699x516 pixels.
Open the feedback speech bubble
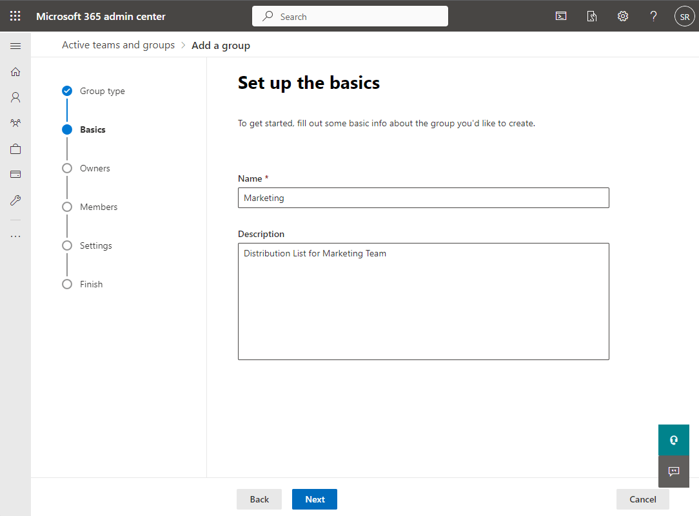click(x=673, y=472)
